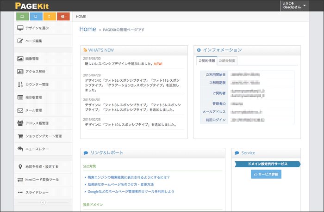Click the ドメイン設定代行サービス banner
This screenshot has width=324, height=212.
pos(268,164)
